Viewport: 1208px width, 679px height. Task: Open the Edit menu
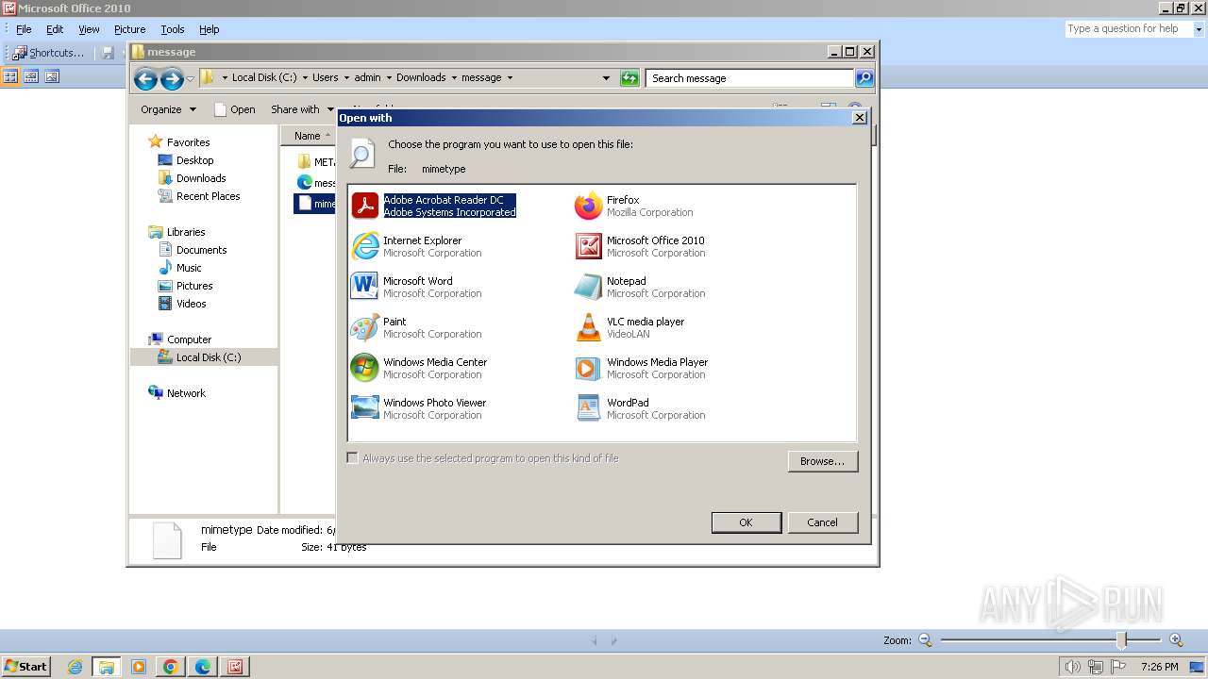tap(55, 29)
